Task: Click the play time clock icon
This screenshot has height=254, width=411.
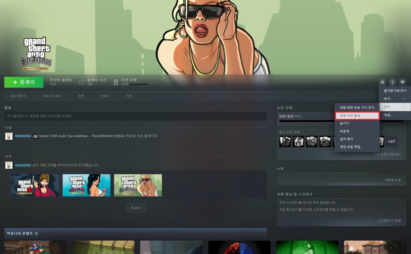Action: 81,82
